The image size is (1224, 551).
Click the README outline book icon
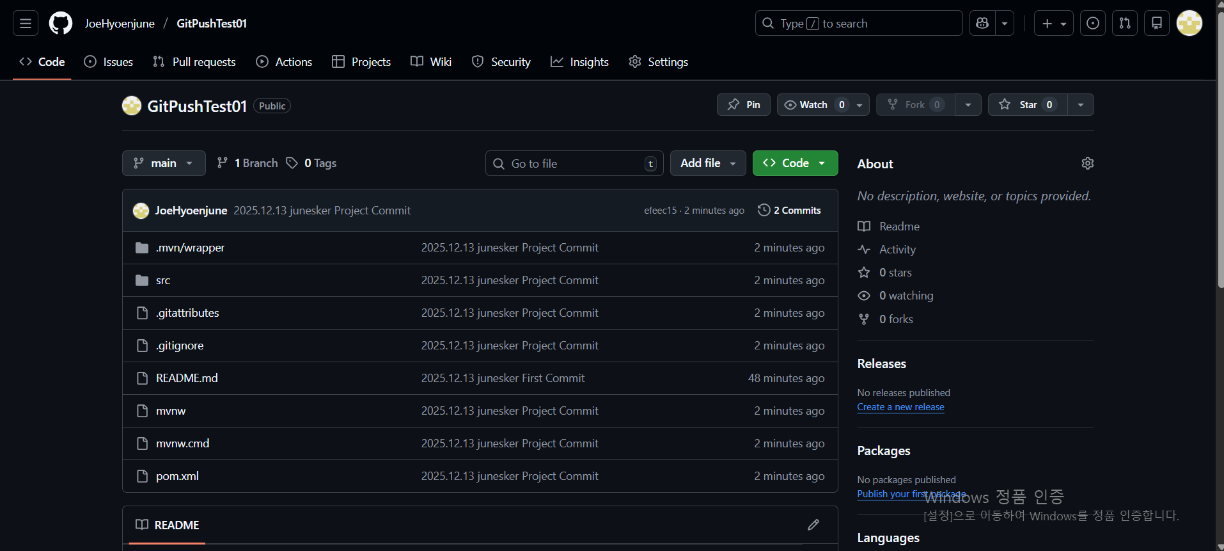(x=142, y=525)
